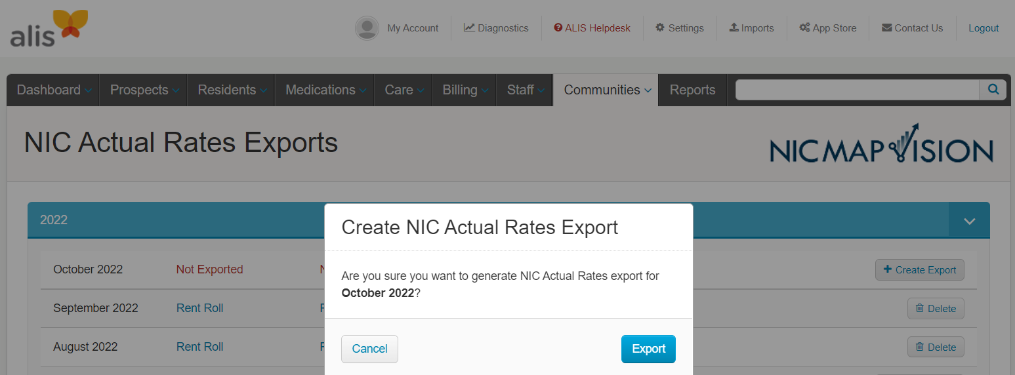Click the Imports upload icon
The width and height of the screenshot is (1015, 375).
(734, 28)
